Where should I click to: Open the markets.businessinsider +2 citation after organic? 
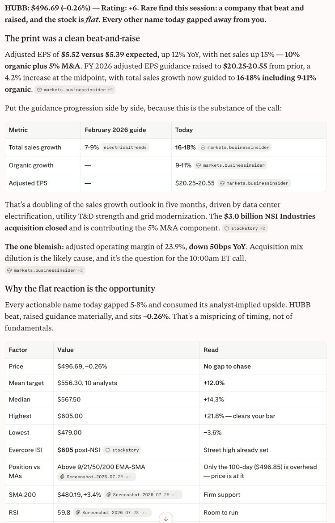(x=75, y=90)
